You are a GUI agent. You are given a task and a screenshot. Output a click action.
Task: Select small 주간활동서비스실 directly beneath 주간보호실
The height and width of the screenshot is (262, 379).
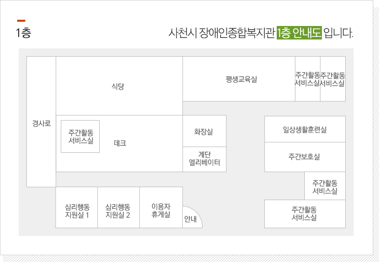click(325, 186)
